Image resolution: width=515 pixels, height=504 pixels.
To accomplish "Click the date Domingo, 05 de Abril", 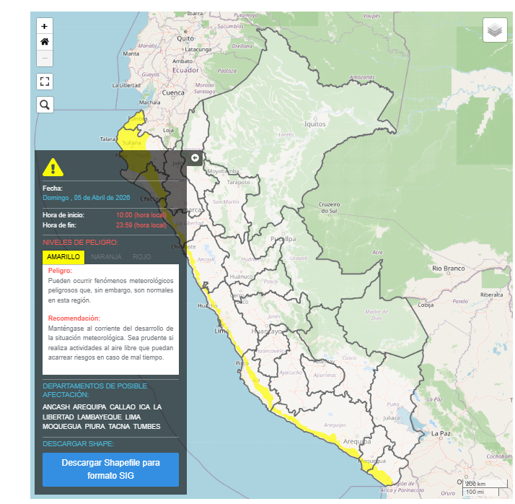I will pyautogui.click(x=87, y=198).
